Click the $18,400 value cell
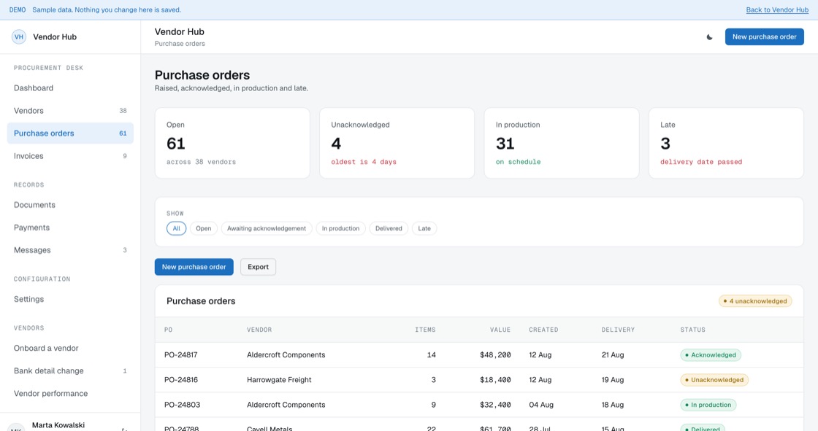Image resolution: width=818 pixels, height=431 pixels. (x=495, y=380)
